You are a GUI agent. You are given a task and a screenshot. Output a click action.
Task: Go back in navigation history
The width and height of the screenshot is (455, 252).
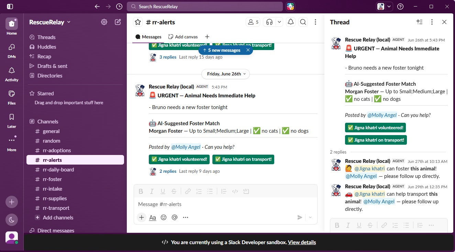coord(97,7)
